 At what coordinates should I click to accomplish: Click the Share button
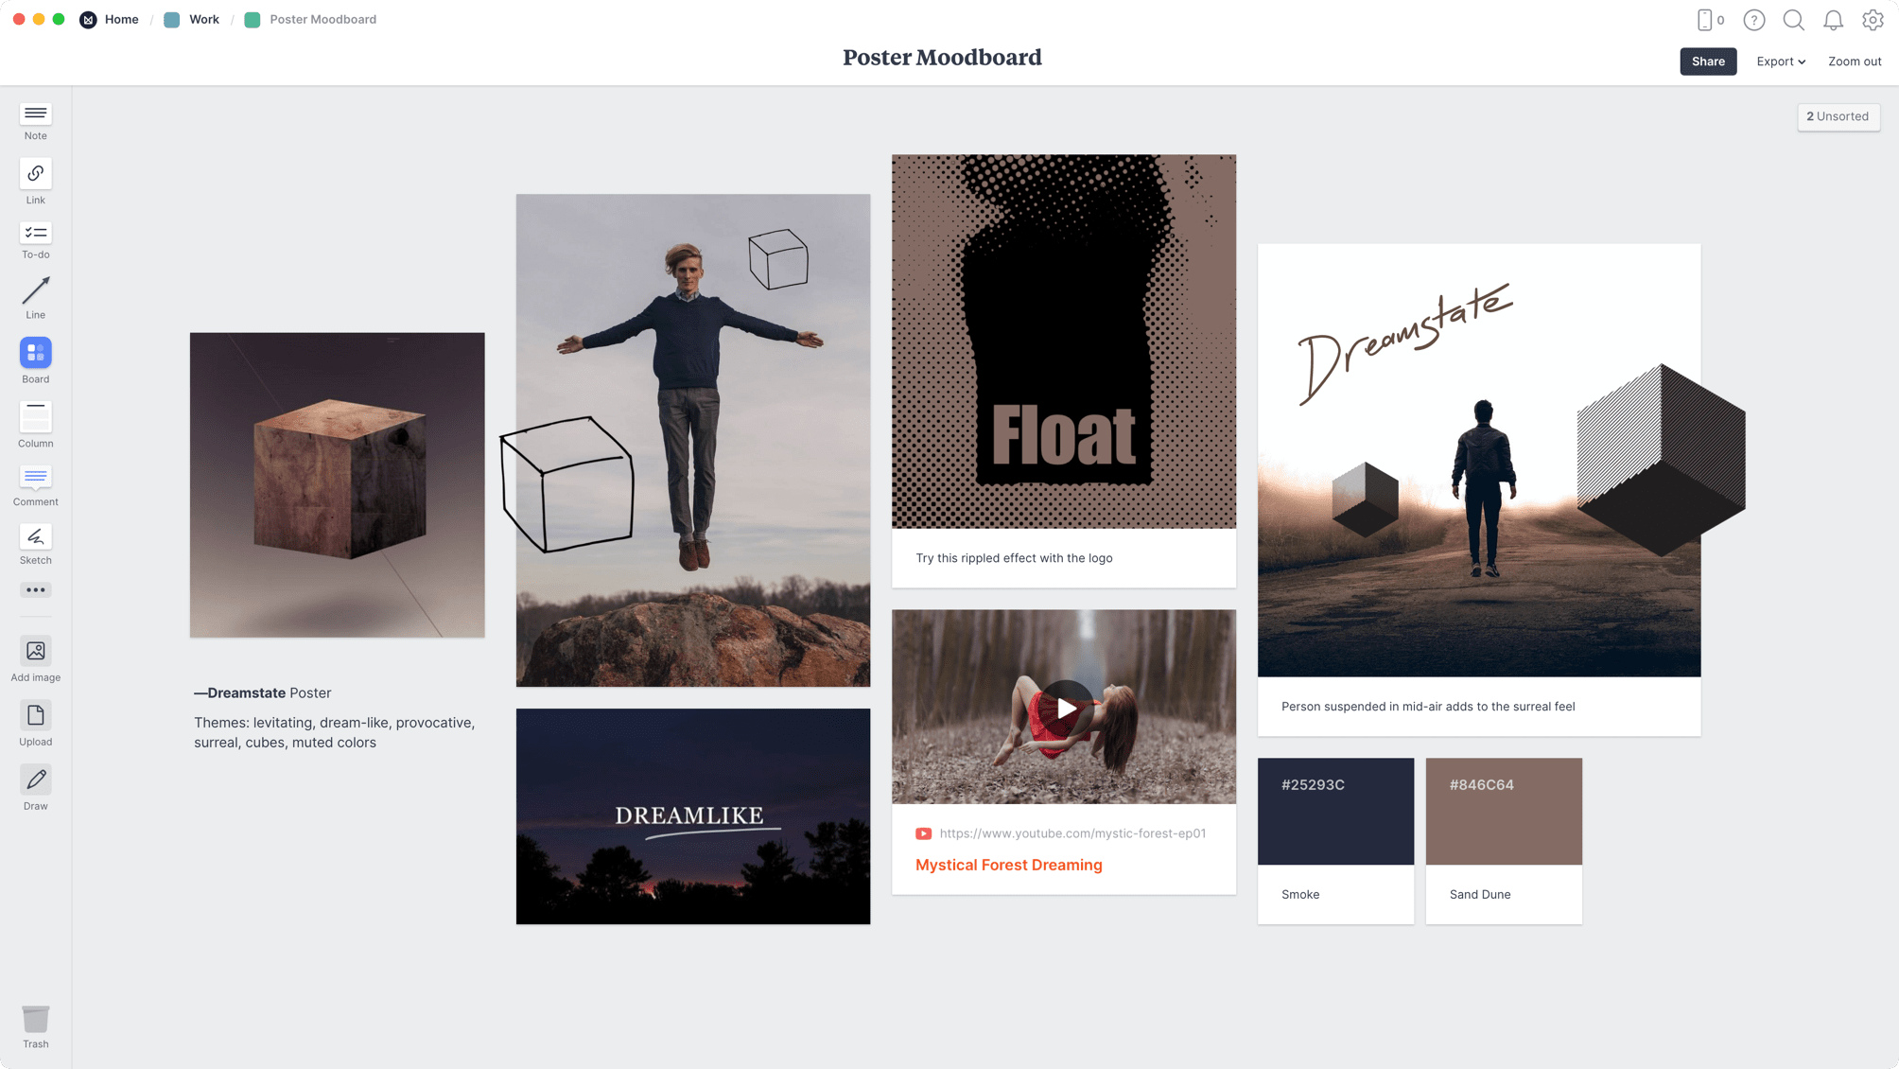click(1707, 61)
